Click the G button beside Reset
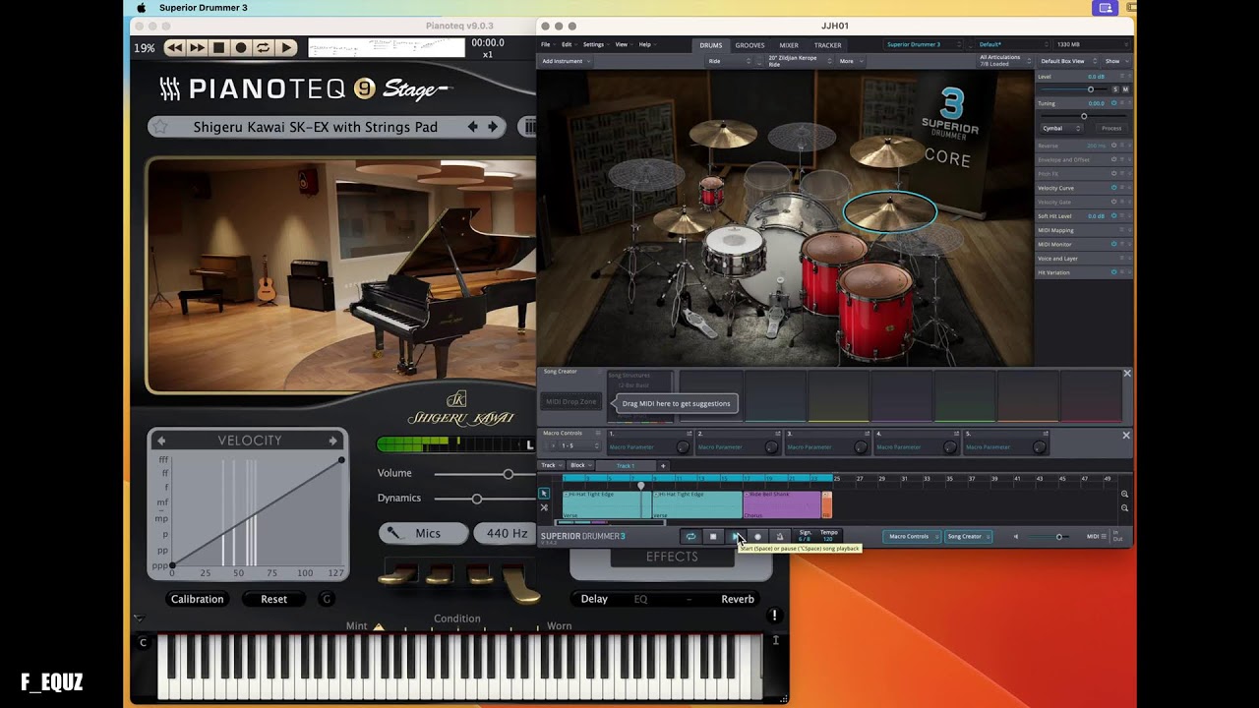Image resolution: width=1259 pixels, height=708 pixels. [x=327, y=599]
